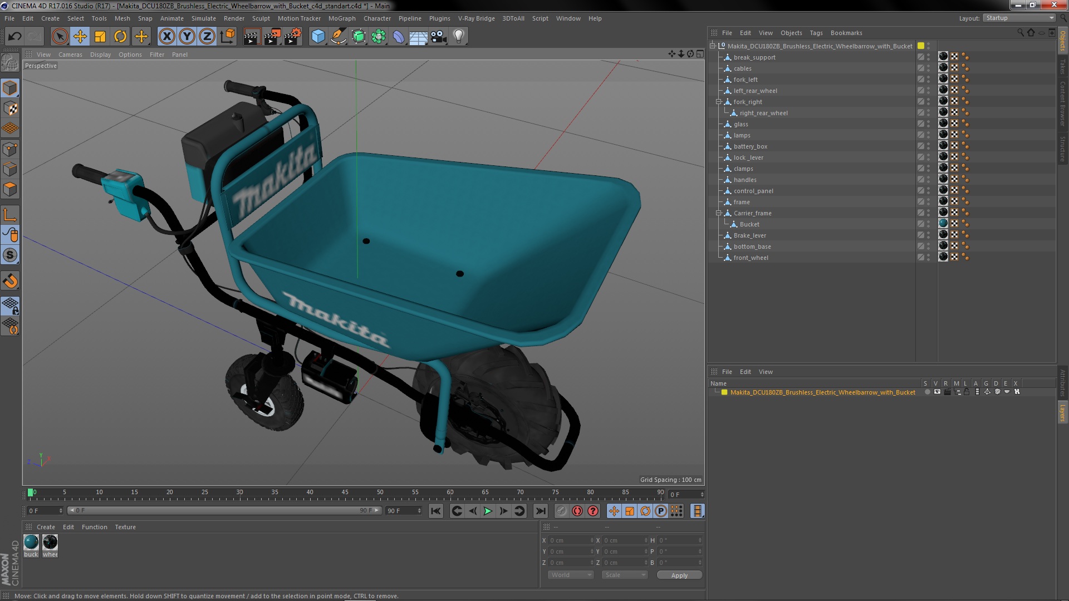This screenshot has width=1069, height=601.
Task: Click Make Editable icon in left toolbar
Action: tap(10, 62)
